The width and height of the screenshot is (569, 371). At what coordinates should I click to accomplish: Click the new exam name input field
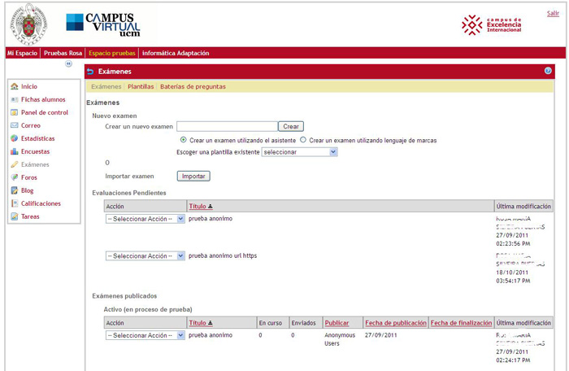pos(227,126)
